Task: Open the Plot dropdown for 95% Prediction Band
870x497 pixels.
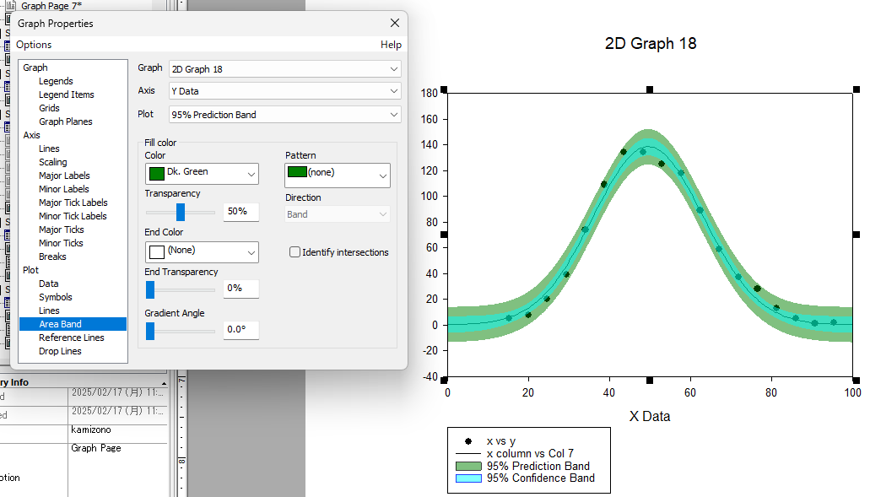Action: pyautogui.click(x=284, y=115)
